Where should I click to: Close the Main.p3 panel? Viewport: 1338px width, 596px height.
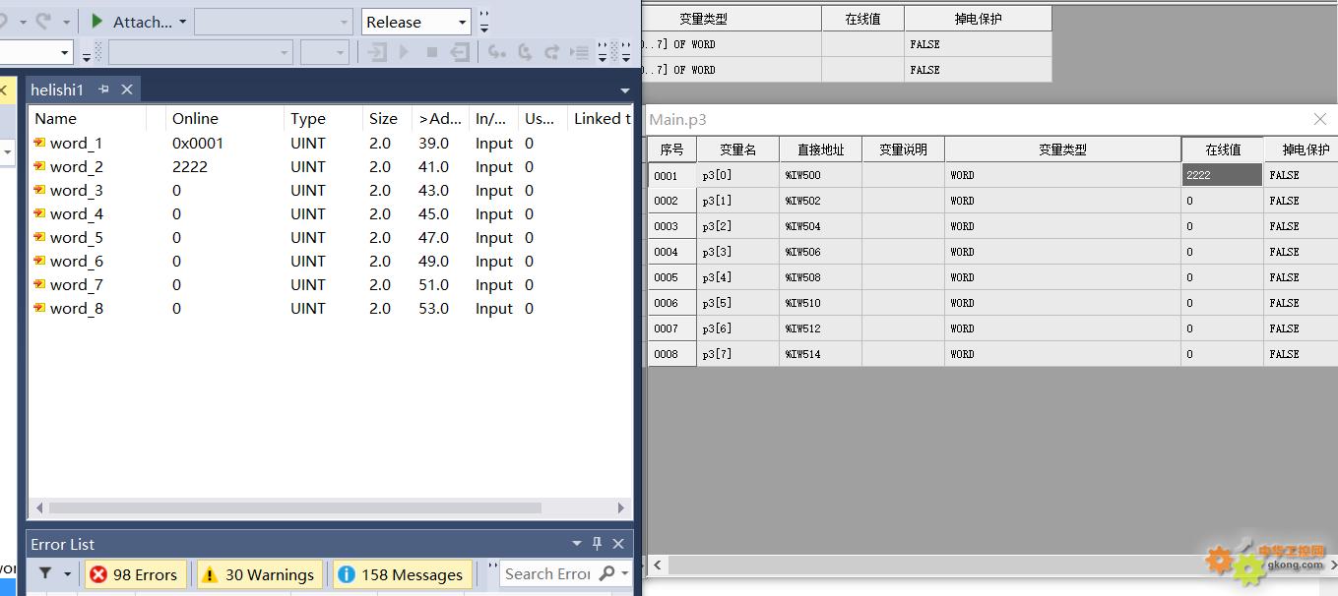point(1320,119)
